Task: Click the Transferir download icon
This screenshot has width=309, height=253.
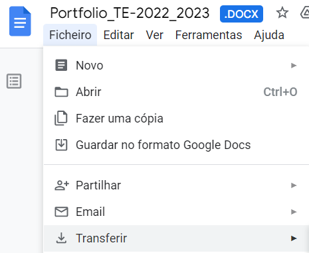Action: 61,238
